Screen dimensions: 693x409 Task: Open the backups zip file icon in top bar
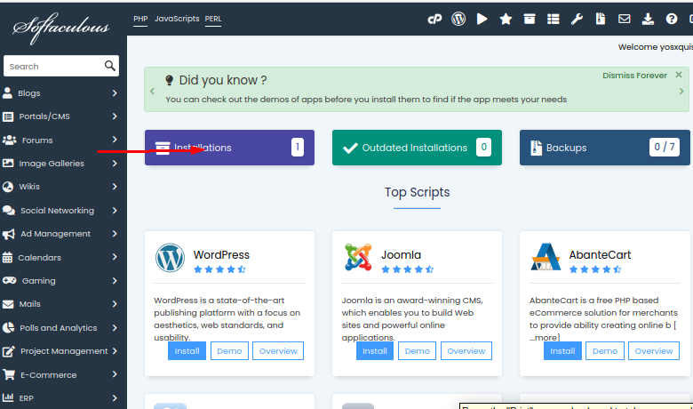601,19
